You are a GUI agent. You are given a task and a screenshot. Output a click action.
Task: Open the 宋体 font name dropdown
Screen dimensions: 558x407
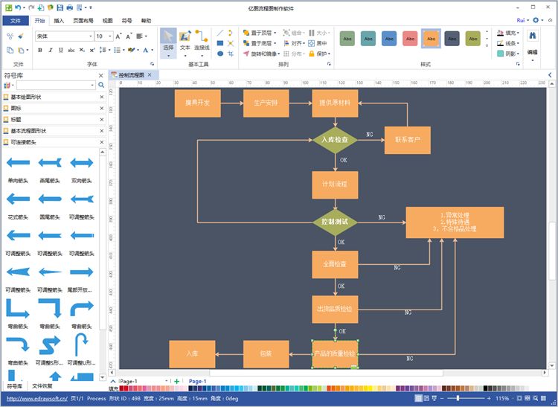point(90,36)
